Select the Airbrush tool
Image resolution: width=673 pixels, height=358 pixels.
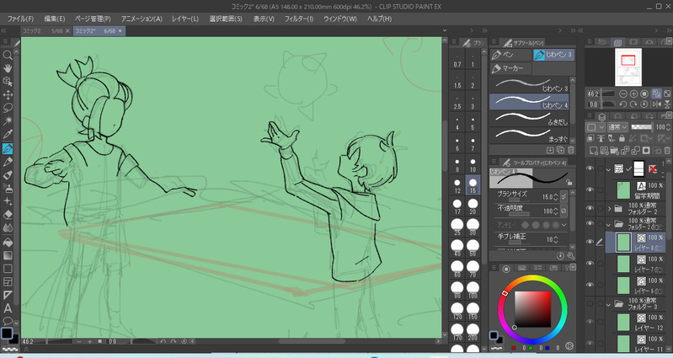pos(8,188)
